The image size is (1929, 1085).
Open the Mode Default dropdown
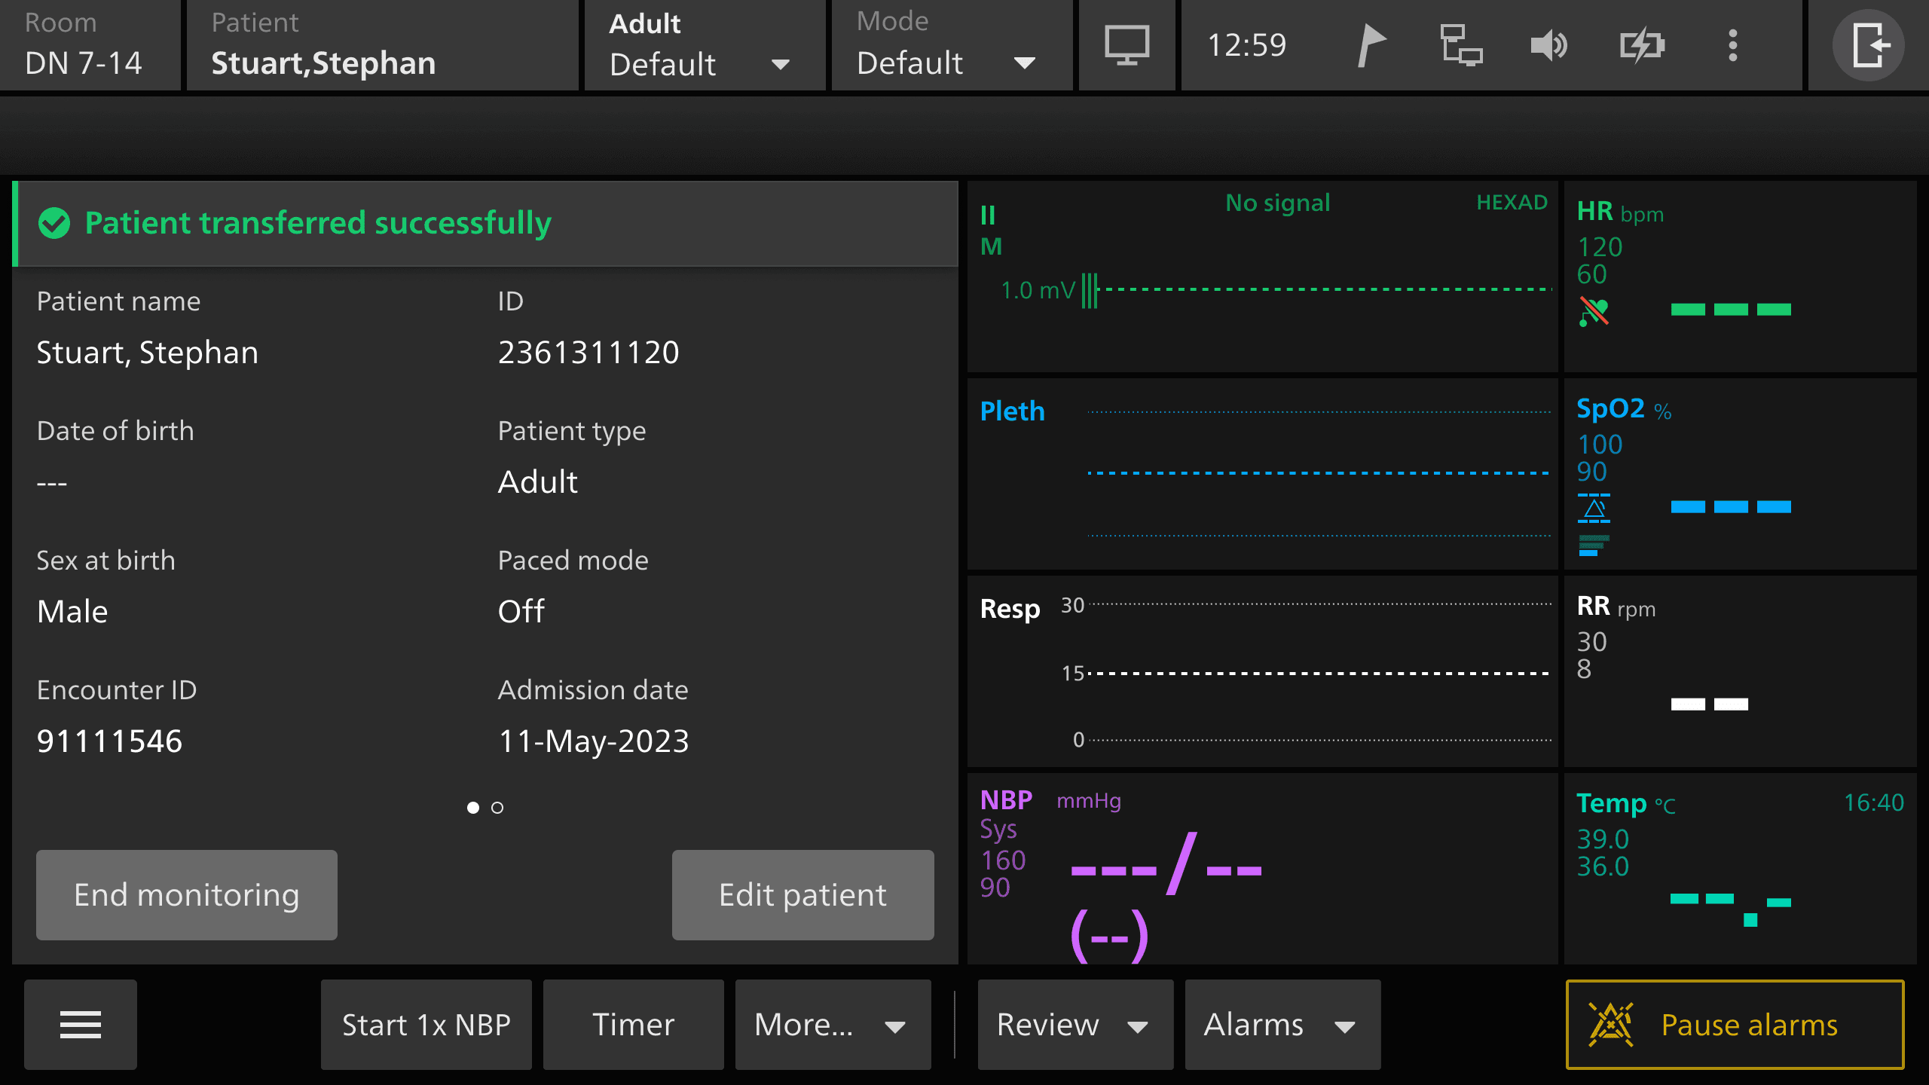(951, 45)
